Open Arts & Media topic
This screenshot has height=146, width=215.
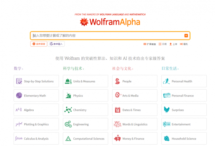[135, 95]
